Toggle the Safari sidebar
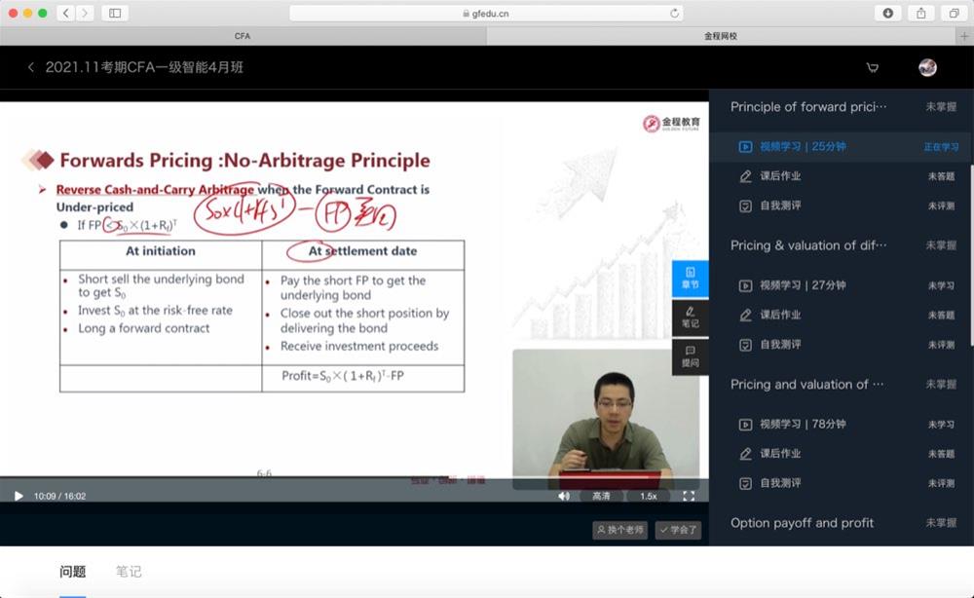974x598 pixels. pyautogui.click(x=115, y=13)
